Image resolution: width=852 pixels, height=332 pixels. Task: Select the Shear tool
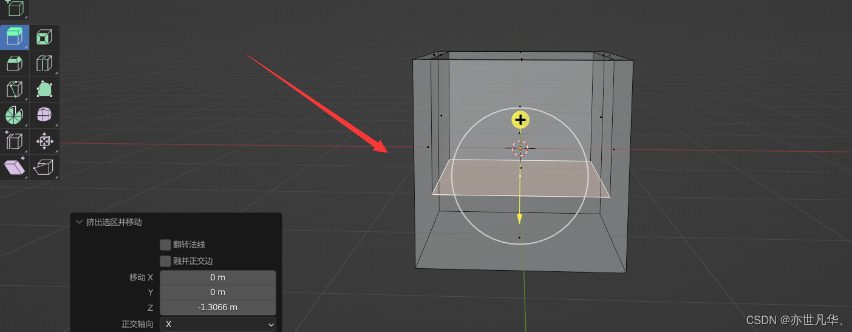click(x=15, y=167)
